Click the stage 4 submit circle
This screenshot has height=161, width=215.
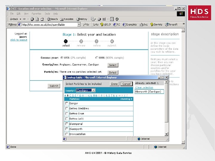112,41
